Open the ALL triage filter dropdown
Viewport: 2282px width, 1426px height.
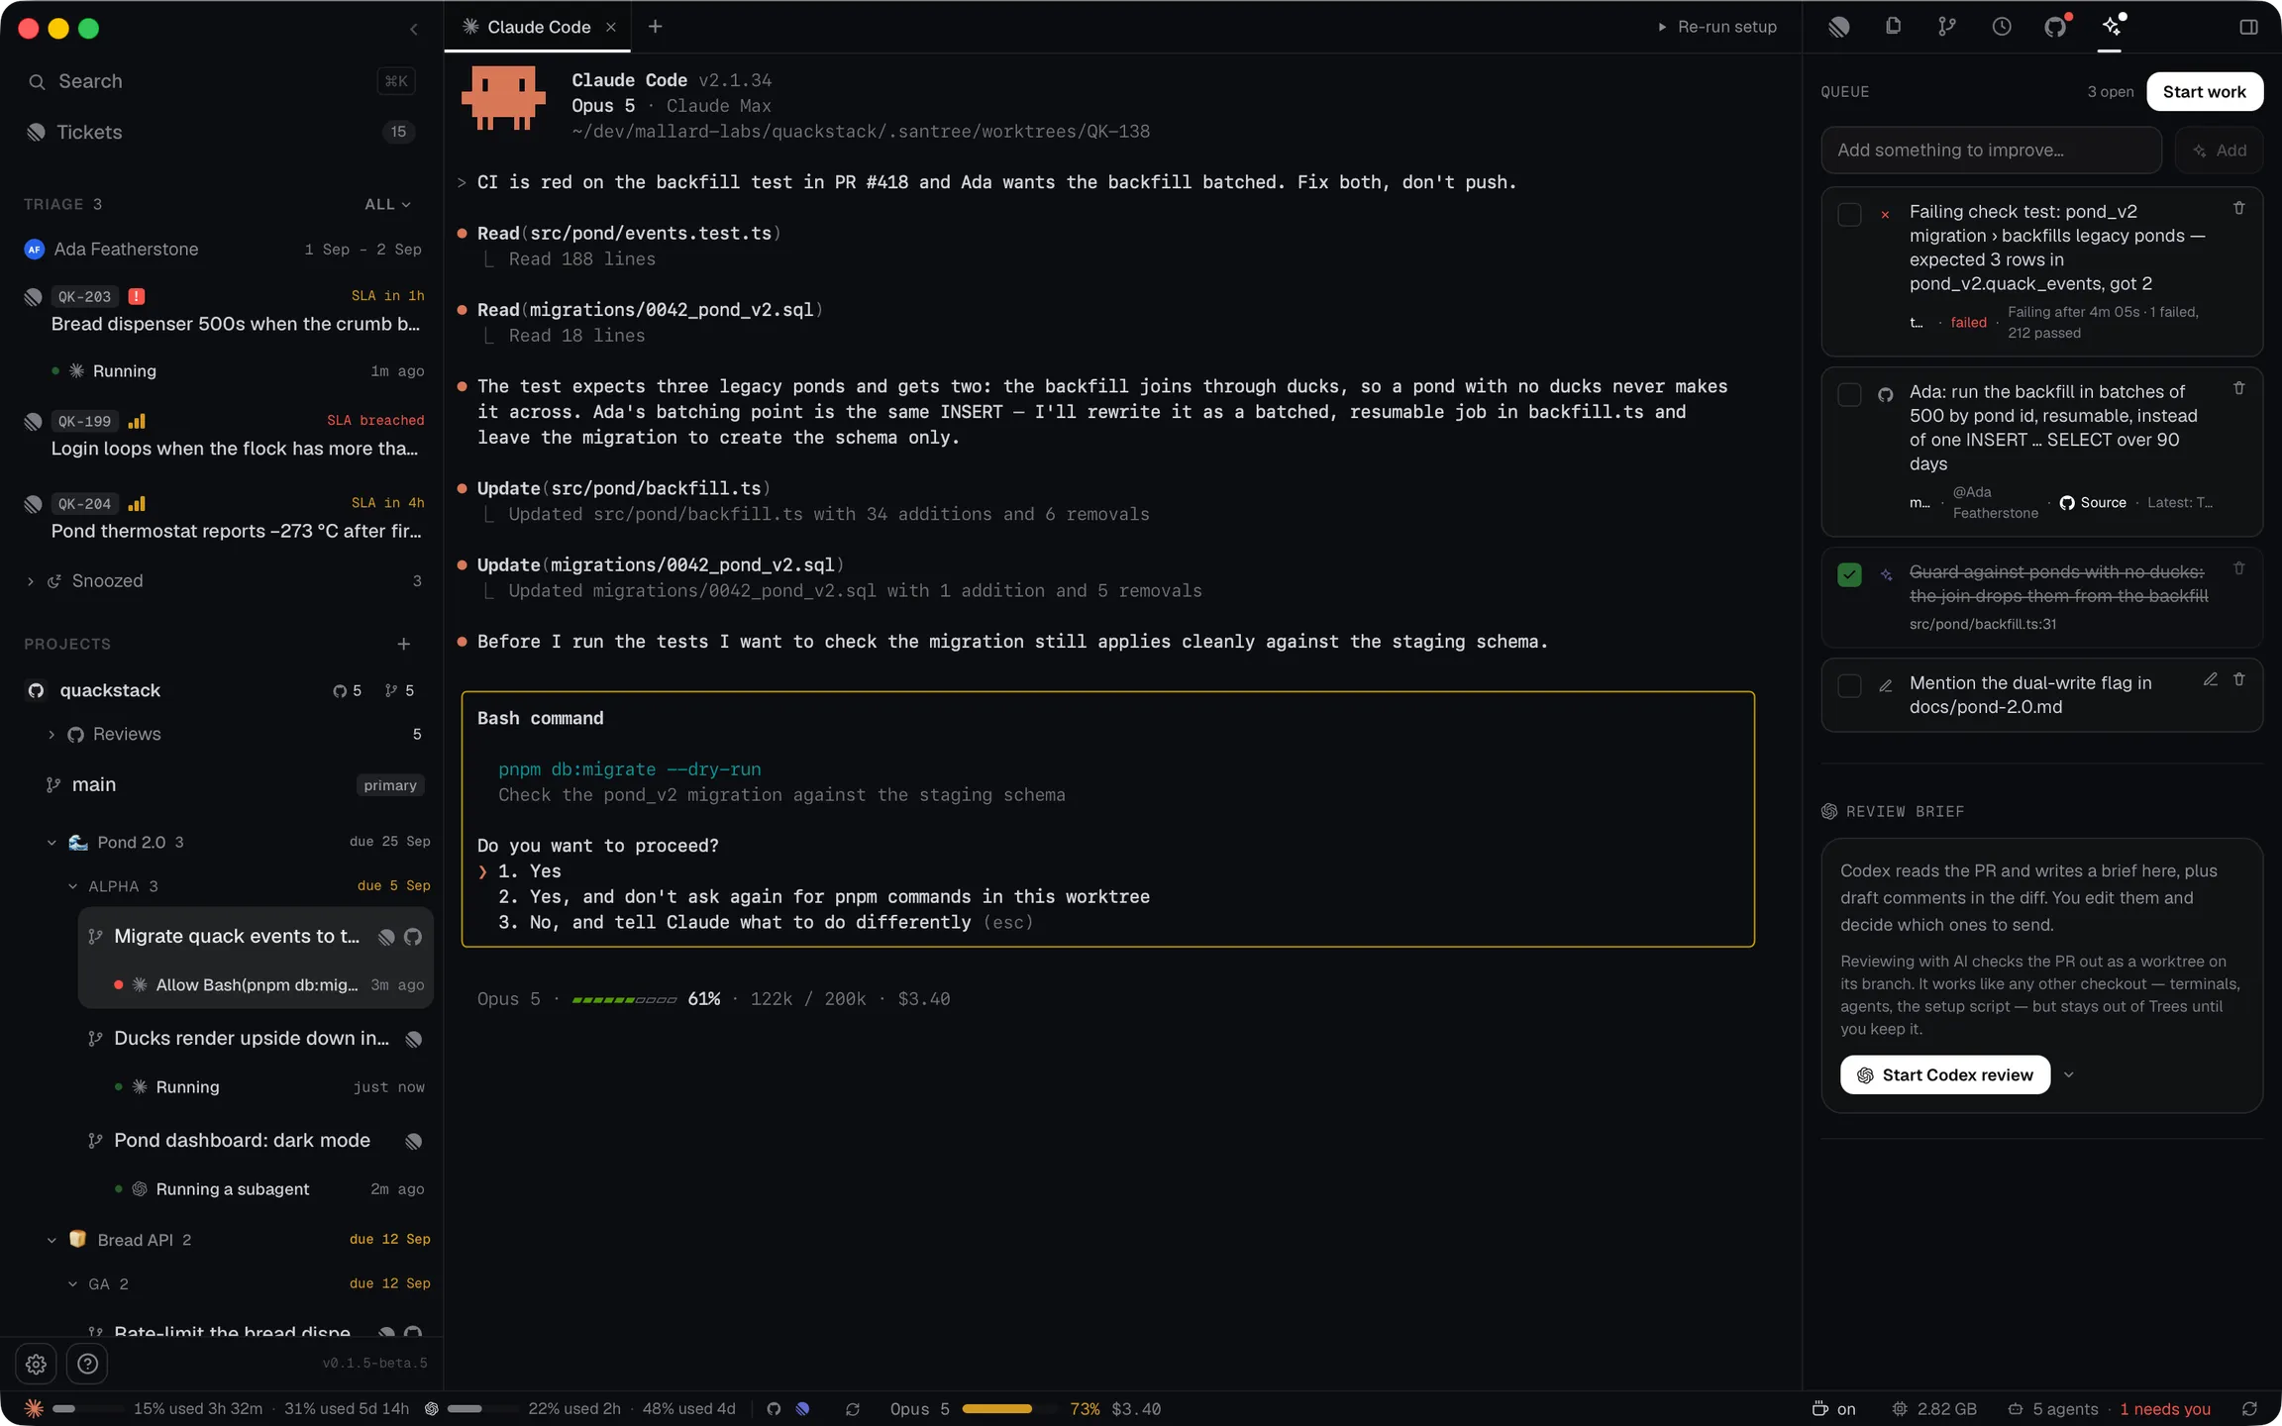(387, 204)
